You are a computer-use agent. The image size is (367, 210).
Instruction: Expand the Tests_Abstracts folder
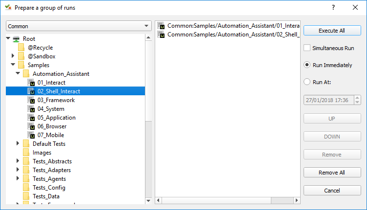(18, 160)
